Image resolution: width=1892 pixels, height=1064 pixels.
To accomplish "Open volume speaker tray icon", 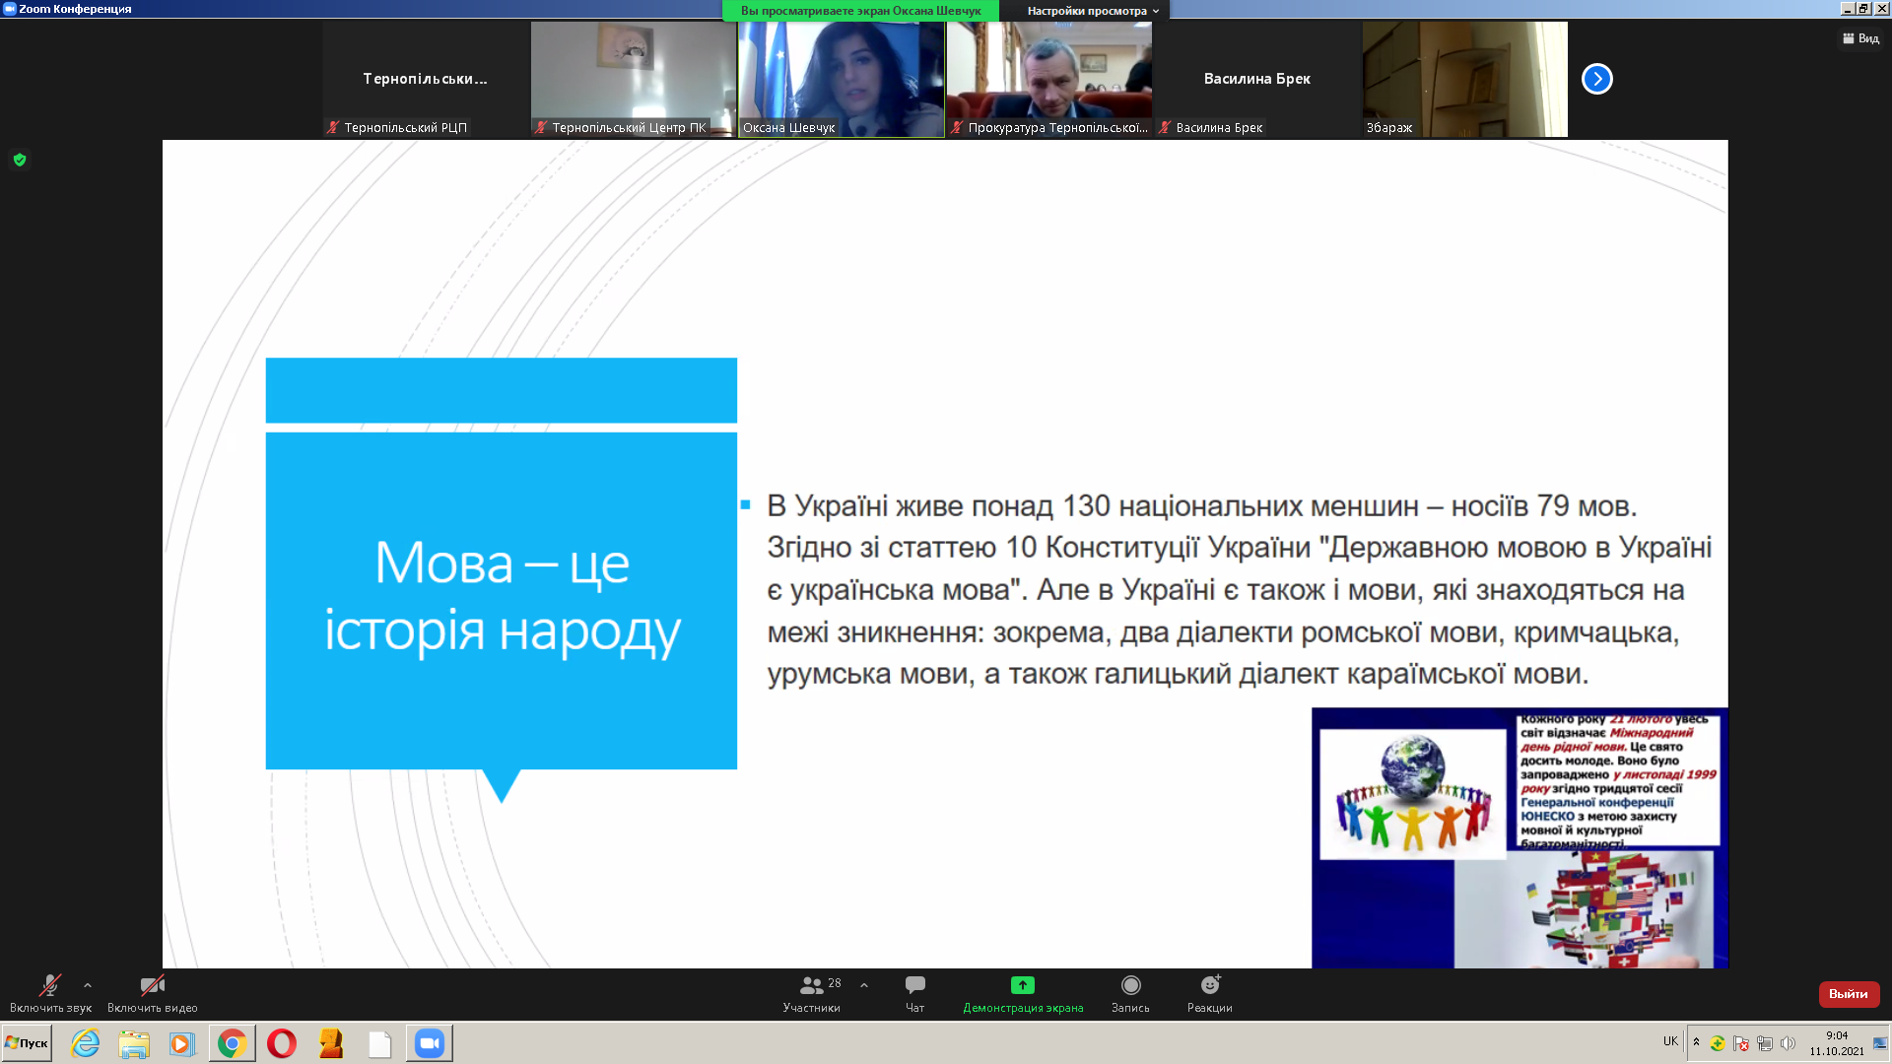I will [1788, 1043].
